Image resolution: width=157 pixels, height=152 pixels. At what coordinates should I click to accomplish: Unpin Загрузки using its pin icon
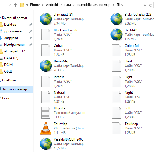(x=31, y=38)
